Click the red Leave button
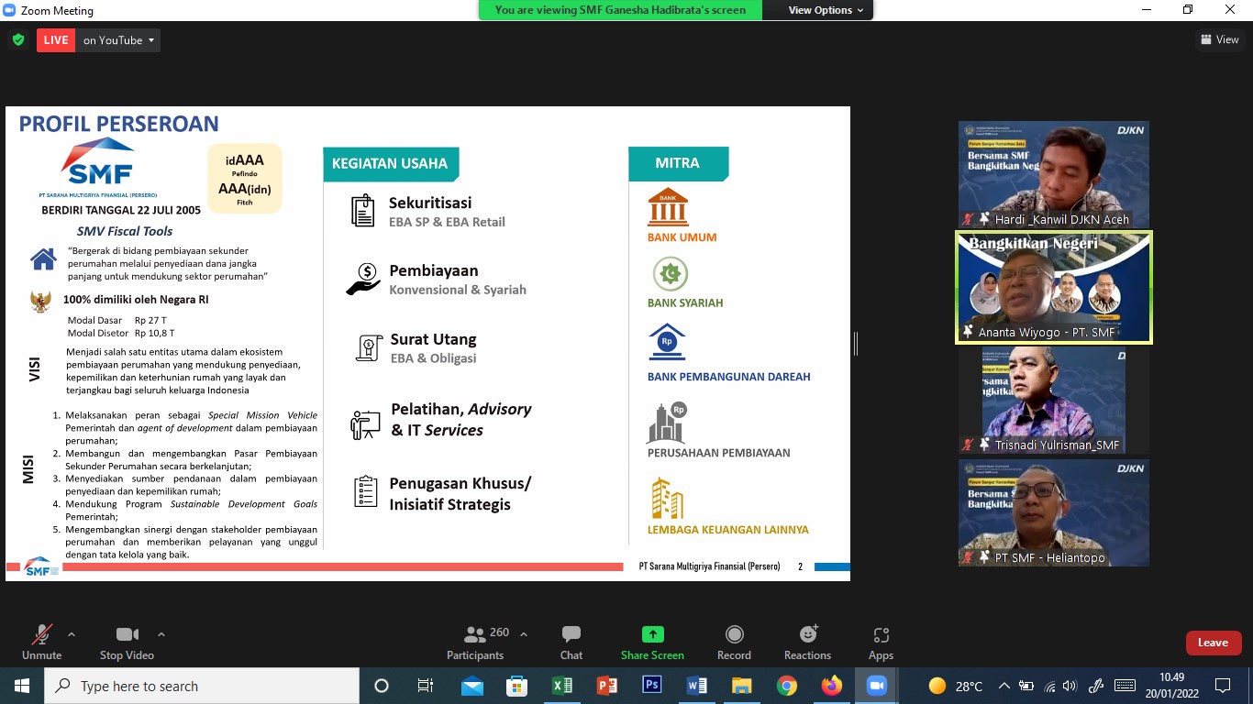This screenshot has height=704, width=1253. tap(1213, 643)
